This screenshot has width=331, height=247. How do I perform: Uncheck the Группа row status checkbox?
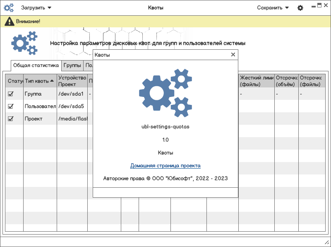(x=11, y=94)
